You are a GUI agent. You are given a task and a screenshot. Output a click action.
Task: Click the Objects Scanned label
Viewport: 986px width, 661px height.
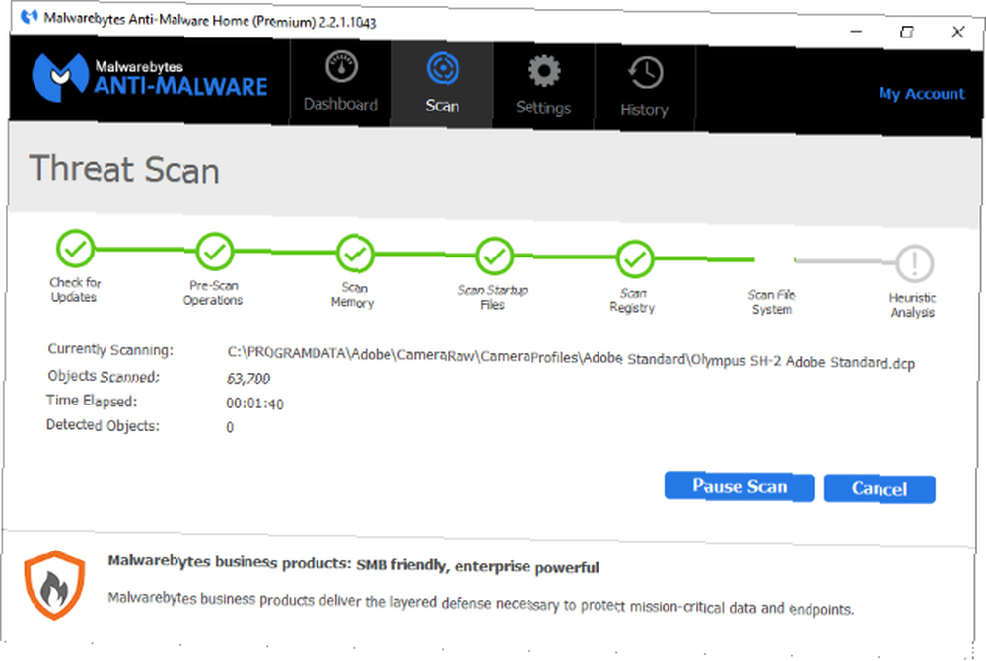[x=104, y=376]
